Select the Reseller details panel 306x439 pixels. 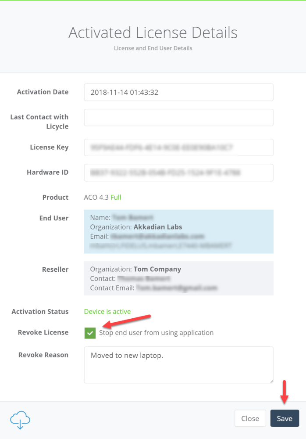[178, 278]
